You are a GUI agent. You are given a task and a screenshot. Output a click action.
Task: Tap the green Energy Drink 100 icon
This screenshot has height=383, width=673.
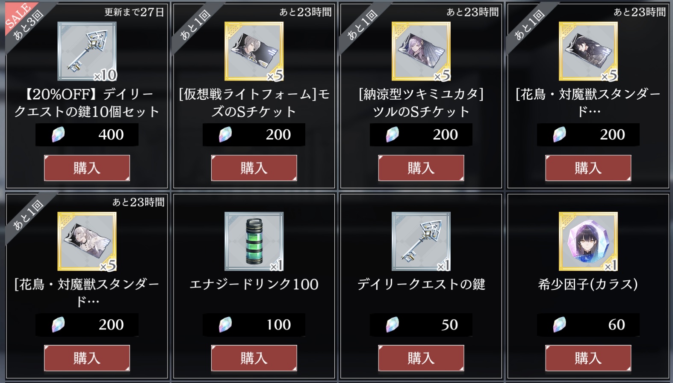pyautogui.click(x=254, y=241)
